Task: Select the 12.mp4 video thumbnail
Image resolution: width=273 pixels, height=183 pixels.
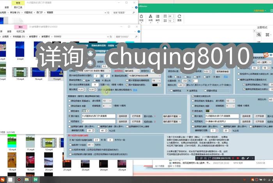Action: [49, 143]
